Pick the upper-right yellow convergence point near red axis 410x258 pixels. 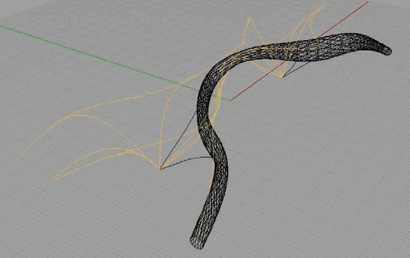pos(282,77)
